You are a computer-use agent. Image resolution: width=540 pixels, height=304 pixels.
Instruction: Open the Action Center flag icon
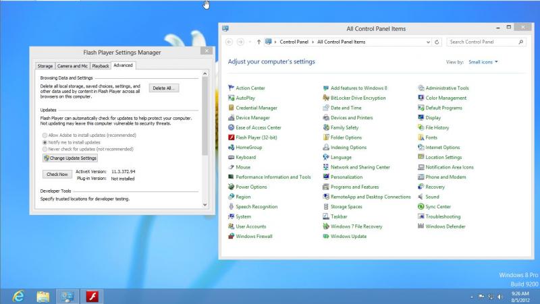[x=231, y=88]
